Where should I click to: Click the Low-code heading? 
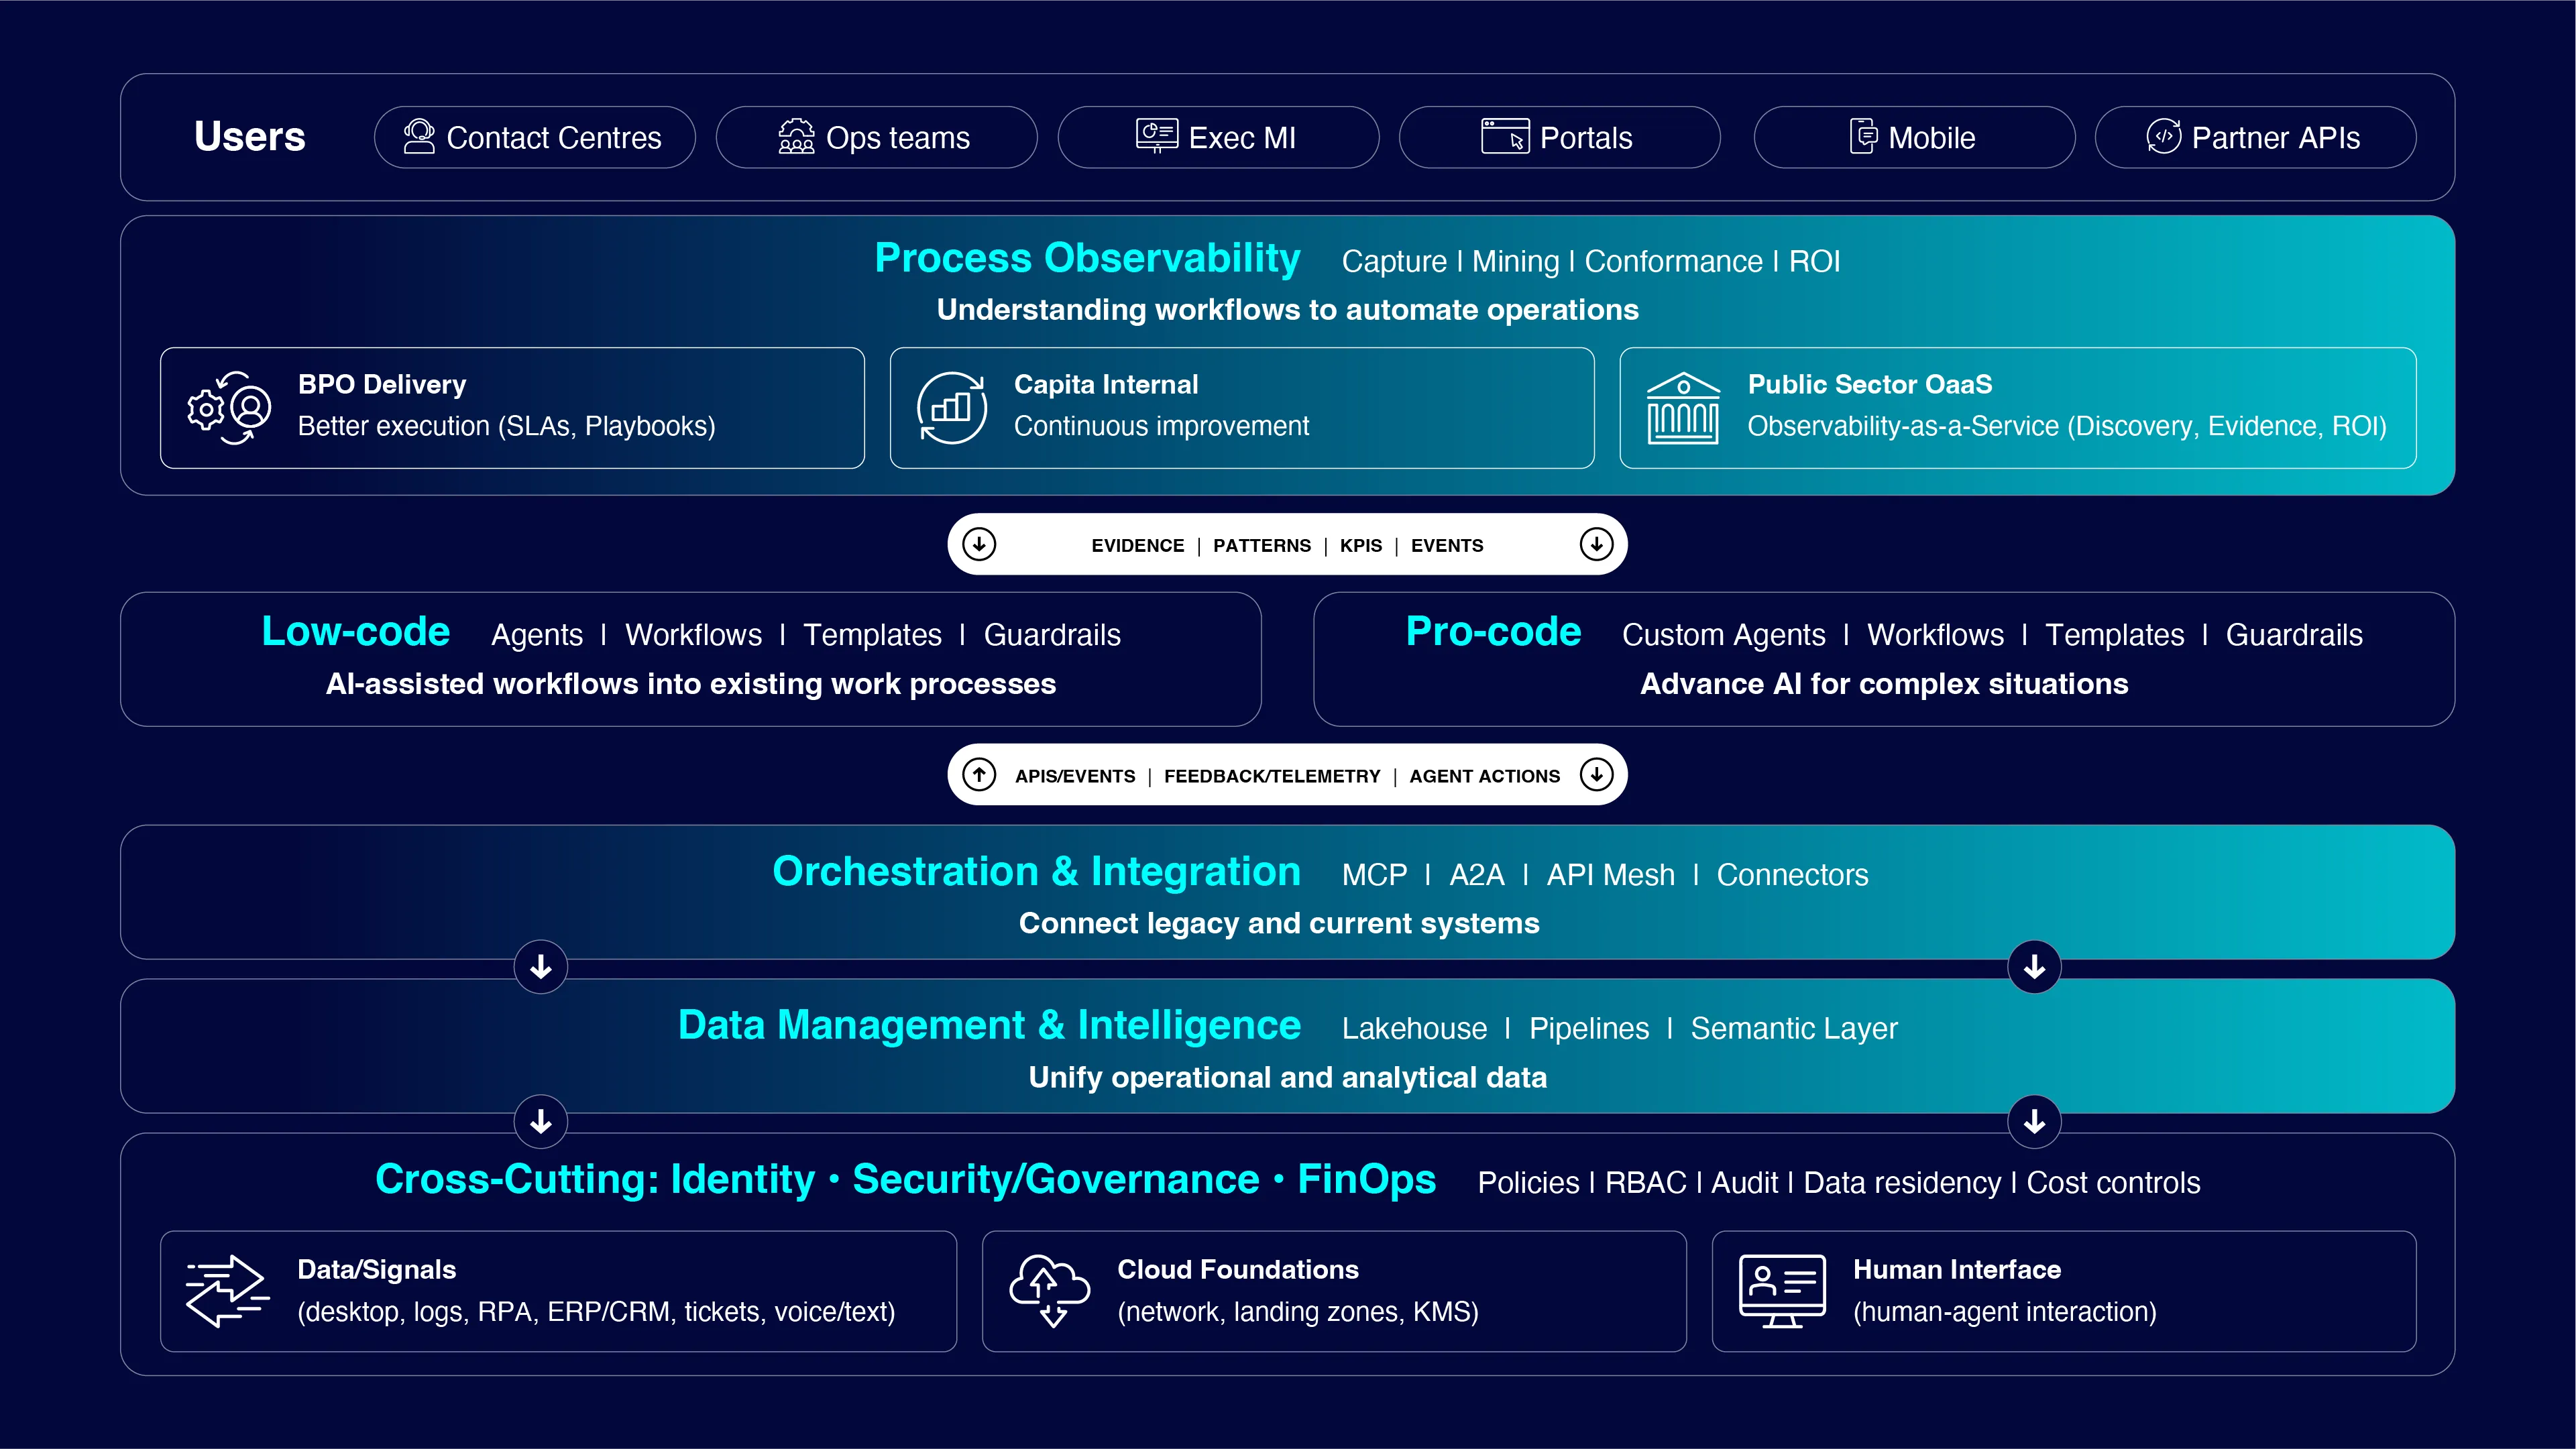(356, 631)
